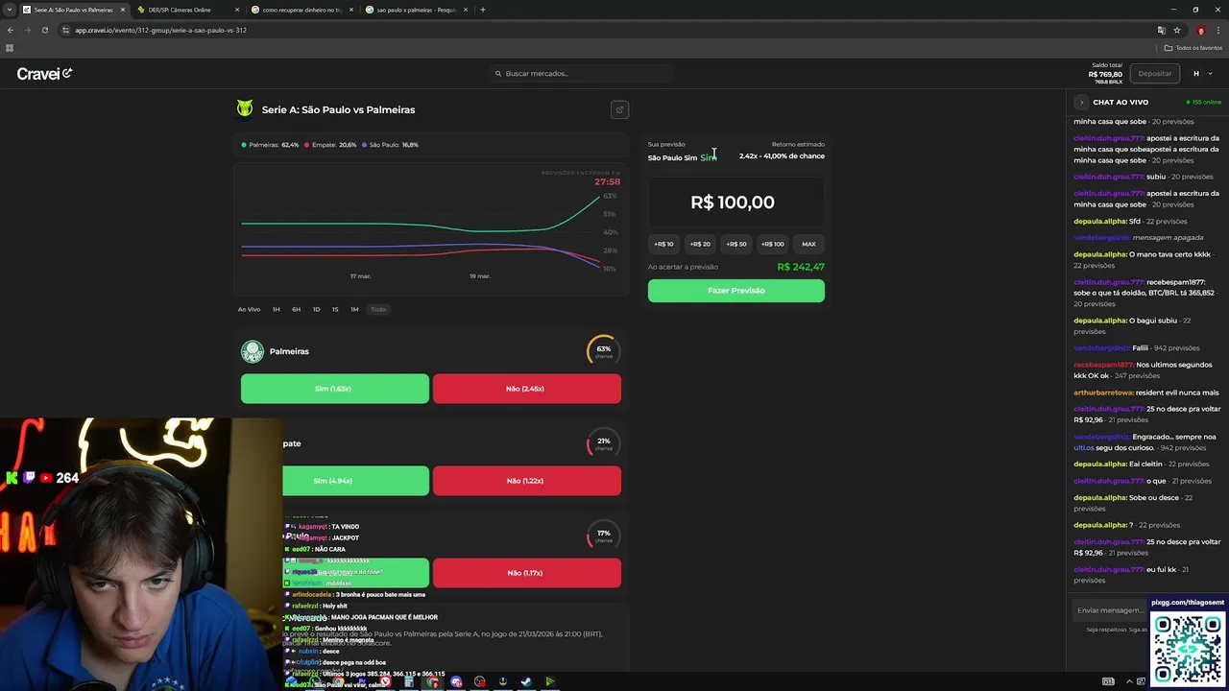Image resolution: width=1229 pixels, height=691 pixels.
Task: Click the Palmeiras 63% chance gauge
Action: pyautogui.click(x=603, y=351)
